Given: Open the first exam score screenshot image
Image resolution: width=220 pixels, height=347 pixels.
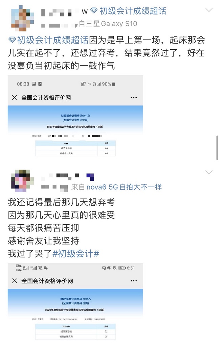Looking at the screenshot, I should pos(75,117).
